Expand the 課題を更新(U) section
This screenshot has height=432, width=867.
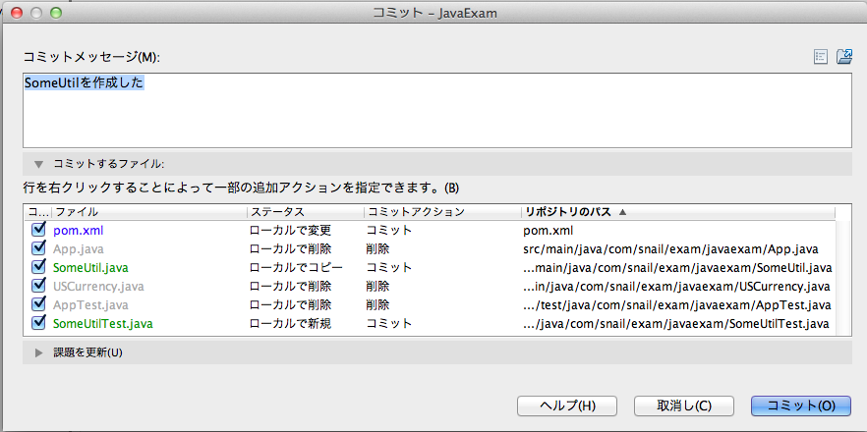(x=38, y=352)
